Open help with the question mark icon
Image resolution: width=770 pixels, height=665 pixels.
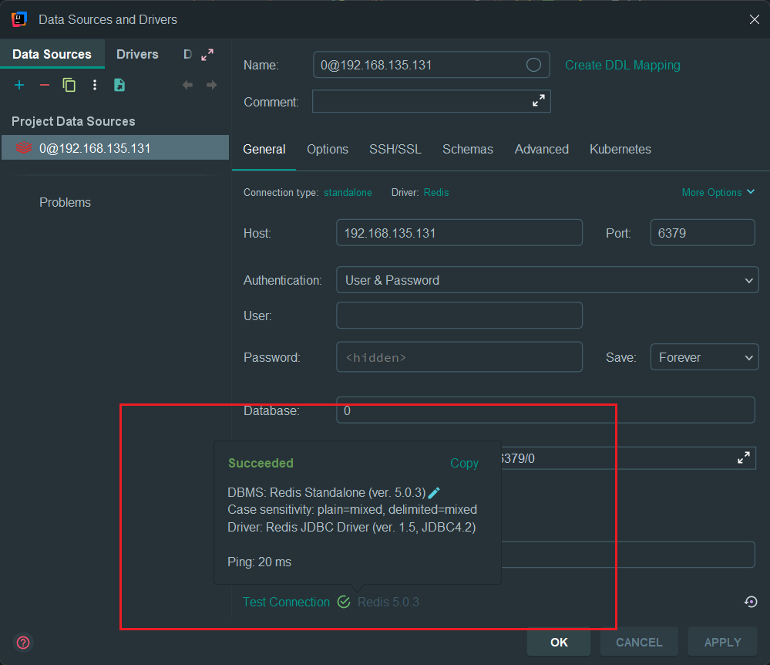[23, 643]
